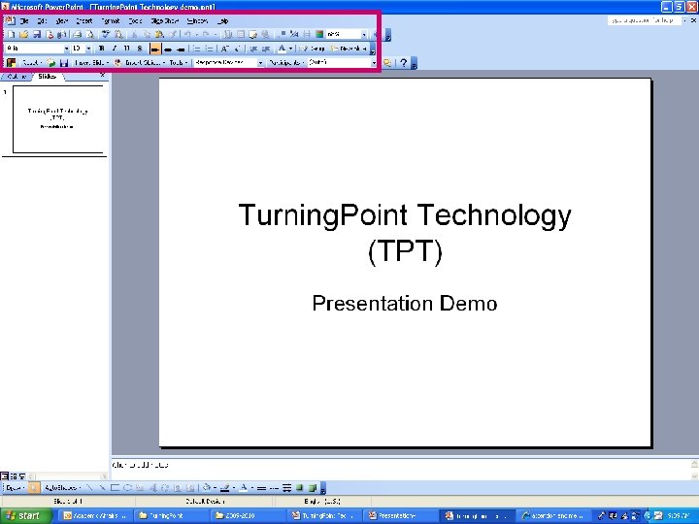Toggle Color/Grayscale view
Screen dimensions: 699x524
tap(319, 34)
